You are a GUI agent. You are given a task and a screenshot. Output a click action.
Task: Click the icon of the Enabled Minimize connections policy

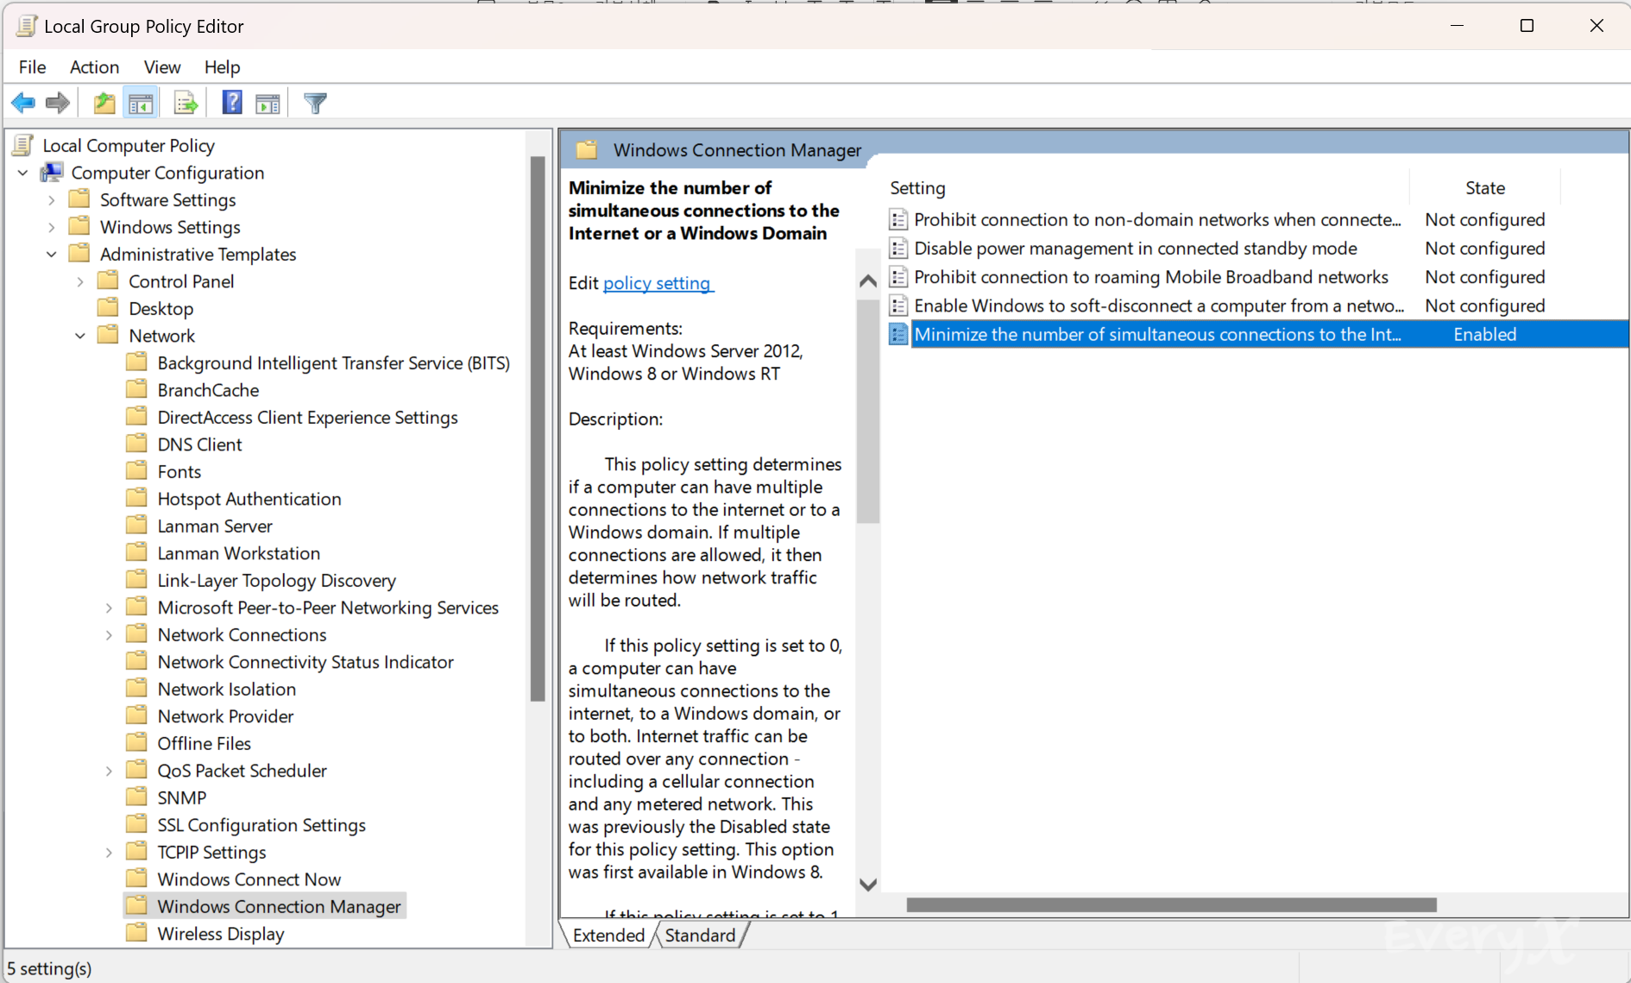point(898,334)
